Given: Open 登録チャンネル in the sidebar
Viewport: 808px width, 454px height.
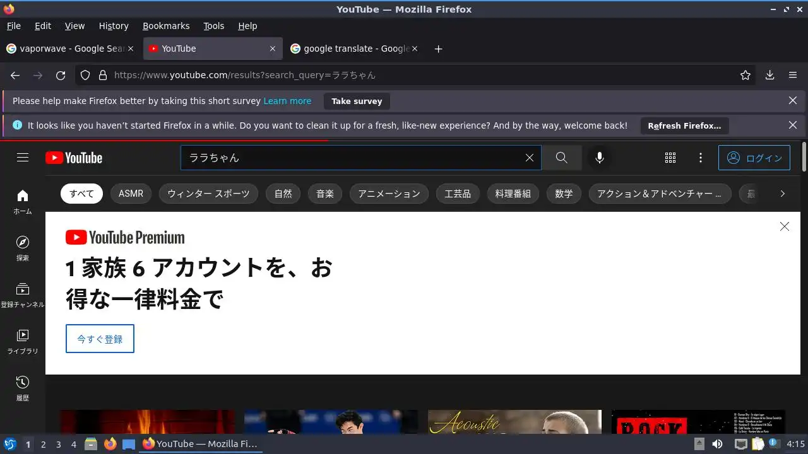Looking at the screenshot, I should [x=23, y=295].
